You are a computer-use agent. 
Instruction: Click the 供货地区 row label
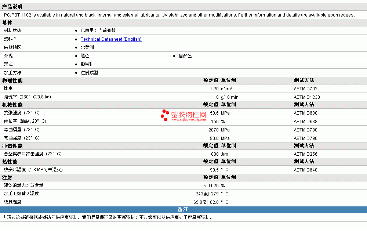coord(12,47)
